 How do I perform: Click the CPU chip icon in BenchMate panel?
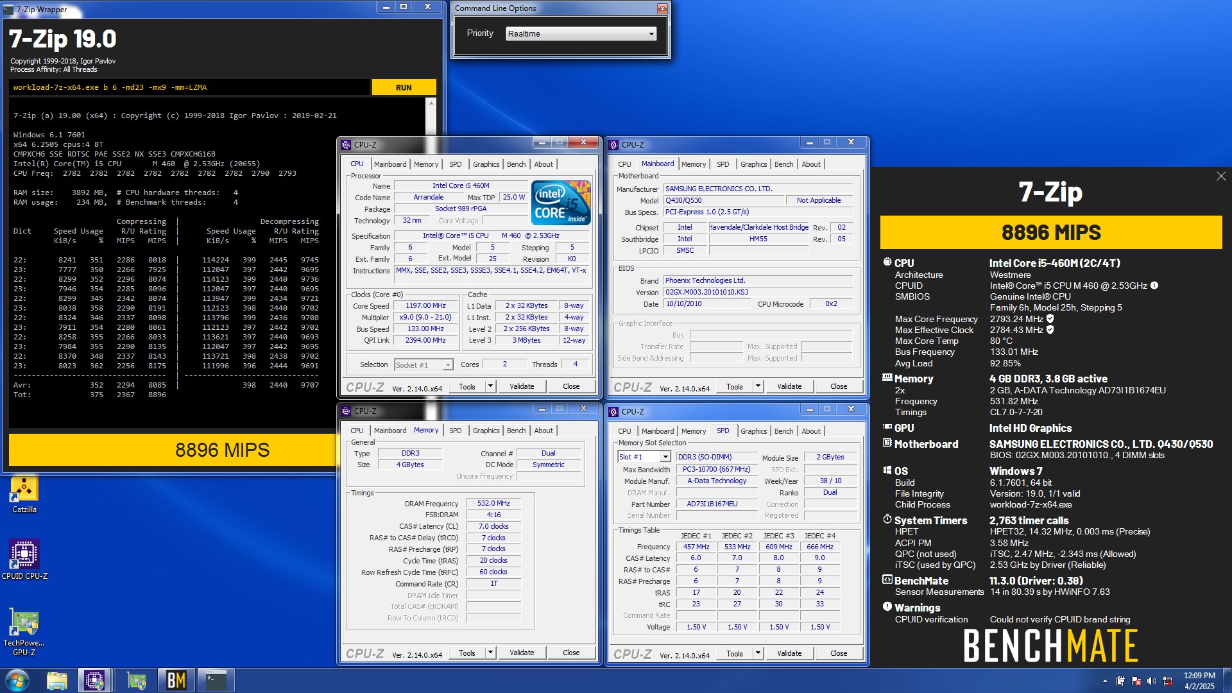[887, 262]
